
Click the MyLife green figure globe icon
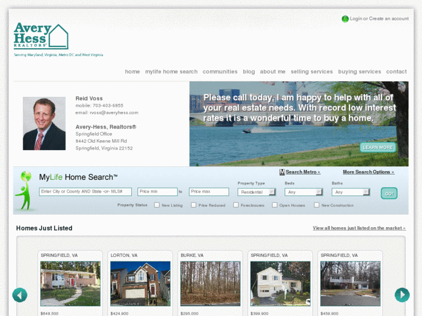(x=24, y=190)
